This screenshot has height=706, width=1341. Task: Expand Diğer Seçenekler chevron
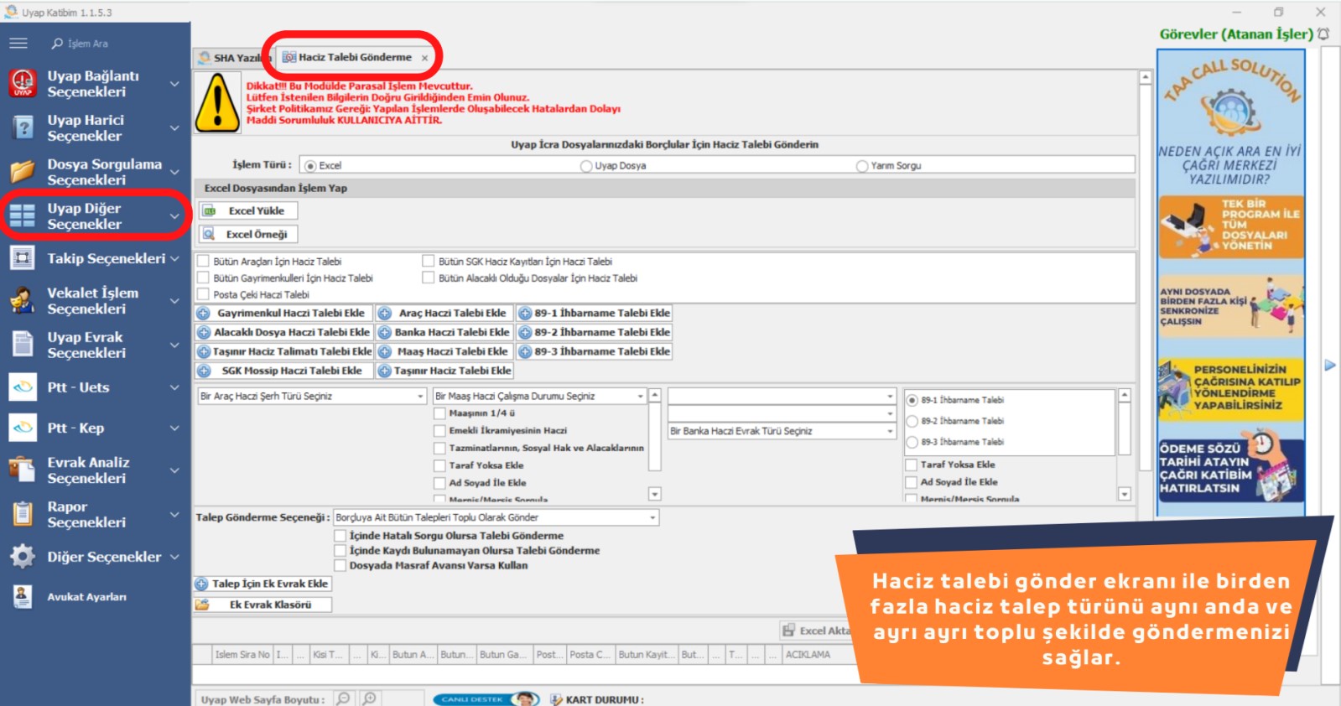tap(174, 557)
